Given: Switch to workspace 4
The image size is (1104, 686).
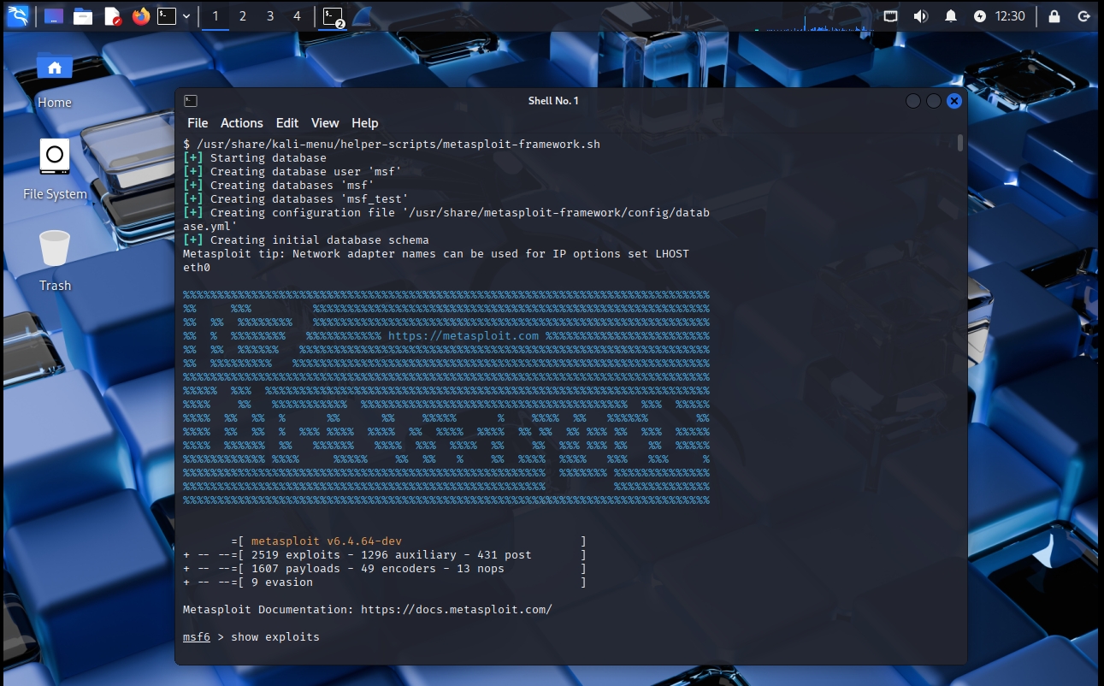Looking at the screenshot, I should [297, 16].
